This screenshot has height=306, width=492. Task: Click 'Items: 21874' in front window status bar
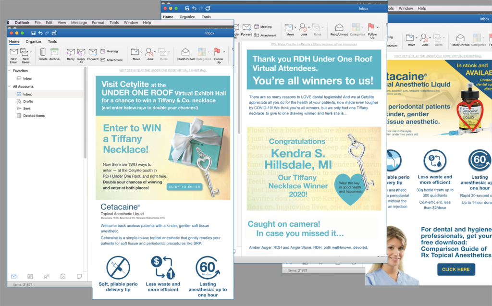23,285
